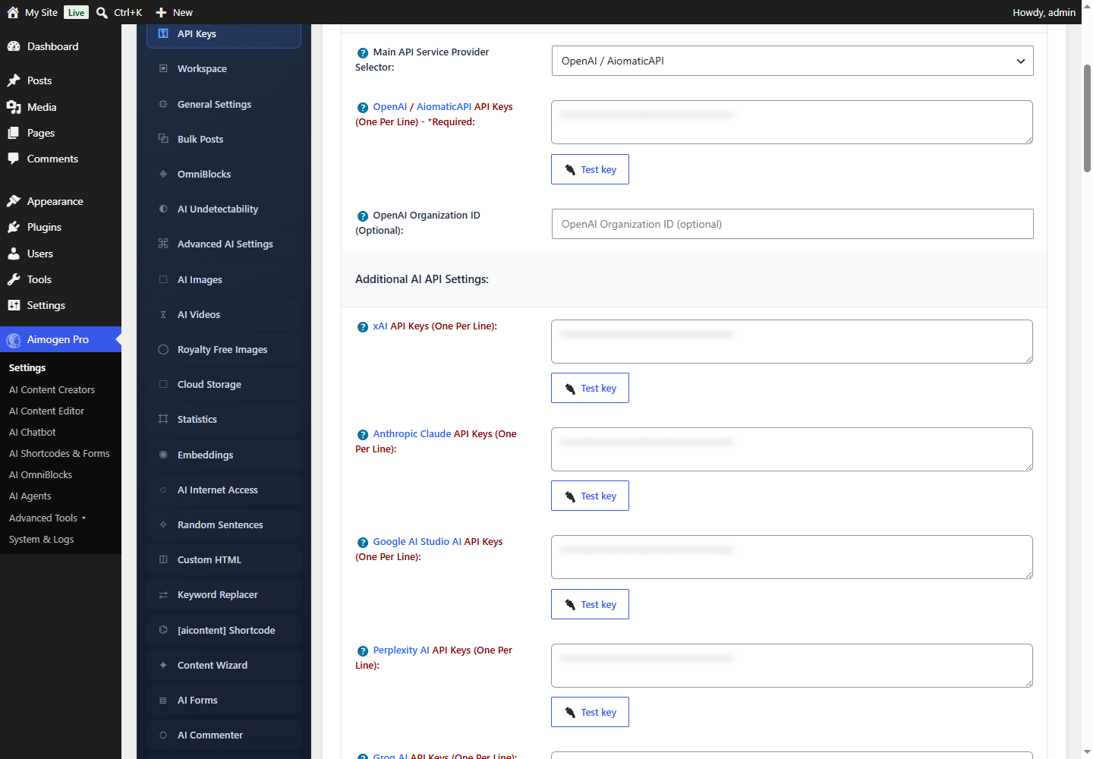Click the OpenAI Organization ID field

pyautogui.click(x=792, y=224)
